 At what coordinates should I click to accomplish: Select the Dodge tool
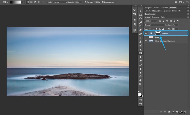pos(140,61)
